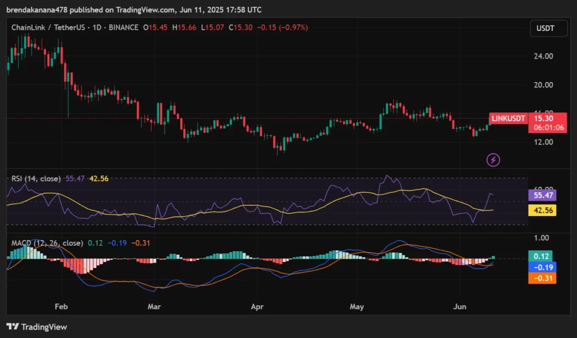
Task: Click the LINKUSDT price label
Action: (x=508, y=118)
